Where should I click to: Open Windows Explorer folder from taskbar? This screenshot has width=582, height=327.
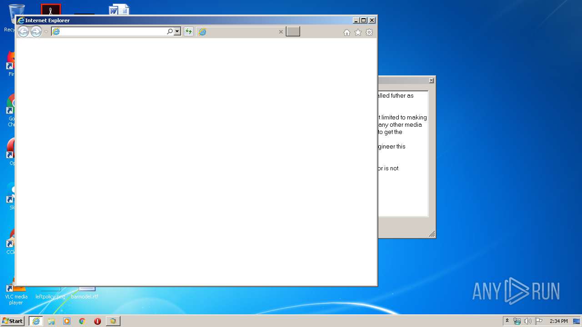click(51, 321)
